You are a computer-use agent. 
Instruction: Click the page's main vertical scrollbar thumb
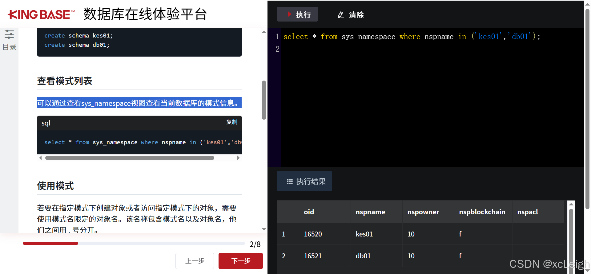[x=587, y=109]
